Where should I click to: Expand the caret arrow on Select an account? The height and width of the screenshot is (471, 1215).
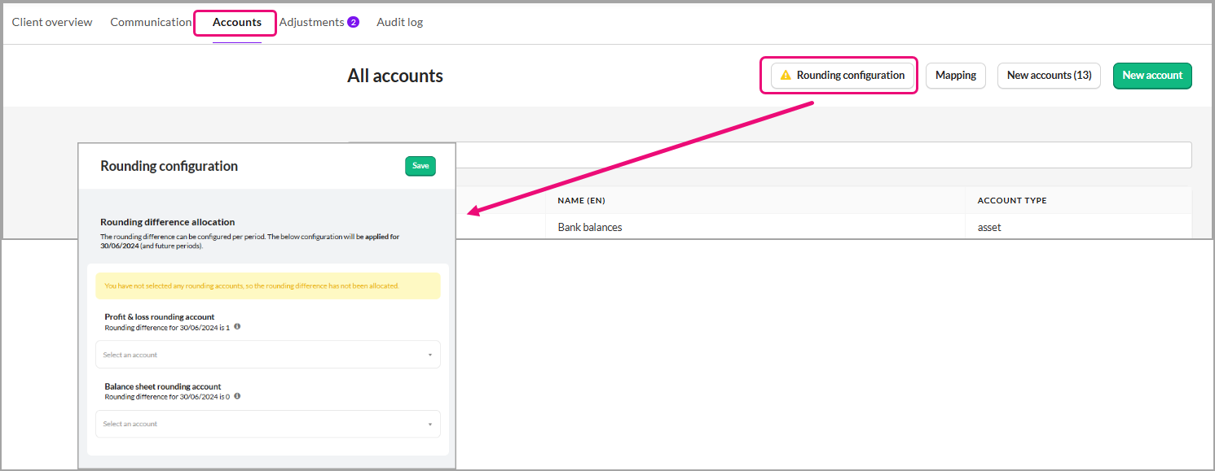pyautogui.click(x=430, y=354)
